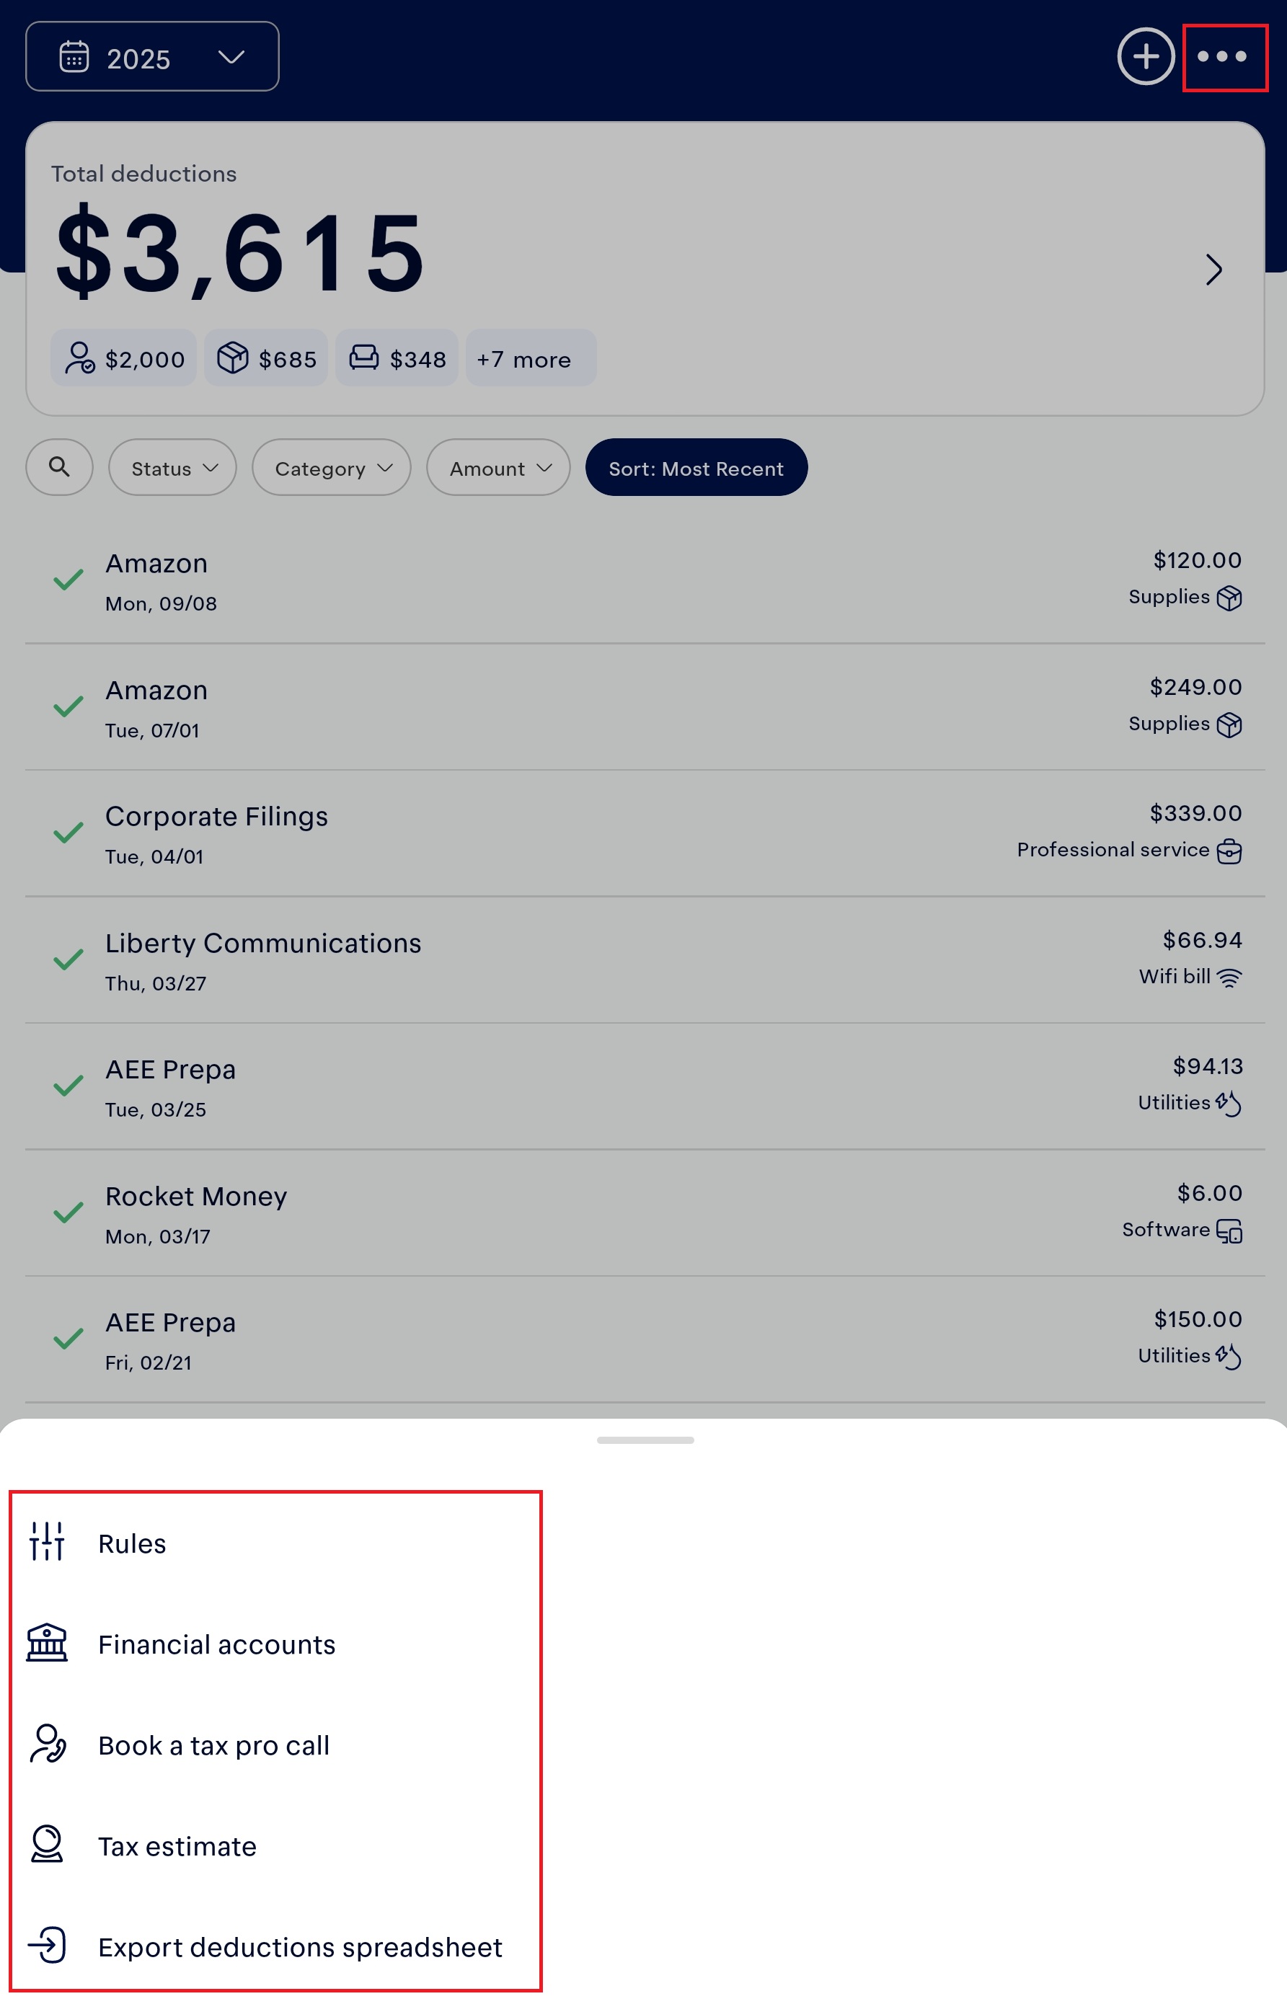Select Export deductions spreadsheet menu item
Screen dimensions: 1287x2004
[299, 1946]
